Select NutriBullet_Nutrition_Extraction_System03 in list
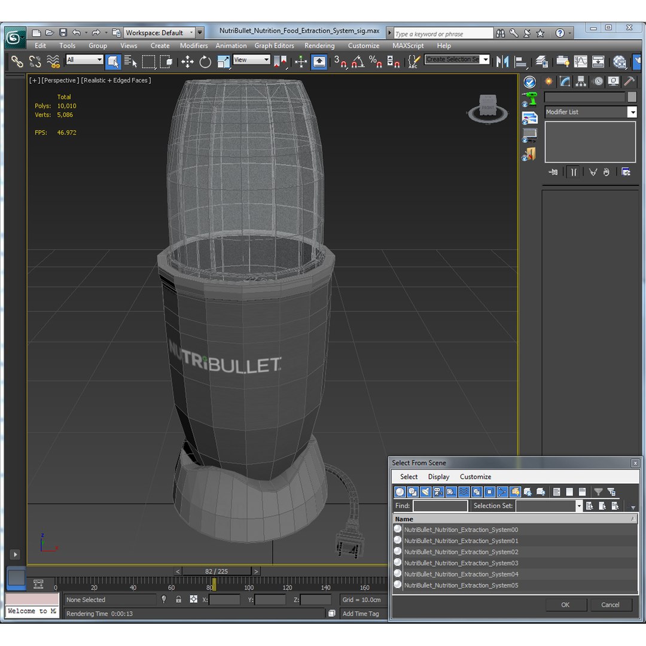 point(514,563)
